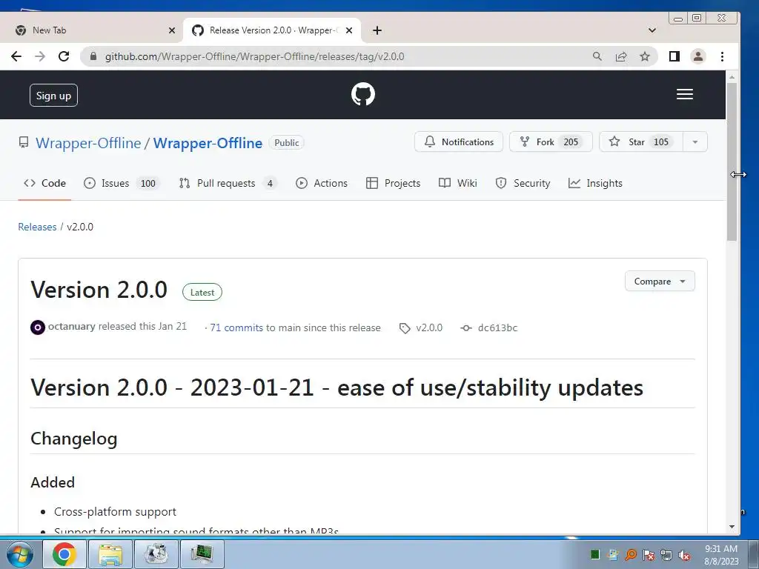
Task: Click the green square tray icon
Action: [595, 554]
